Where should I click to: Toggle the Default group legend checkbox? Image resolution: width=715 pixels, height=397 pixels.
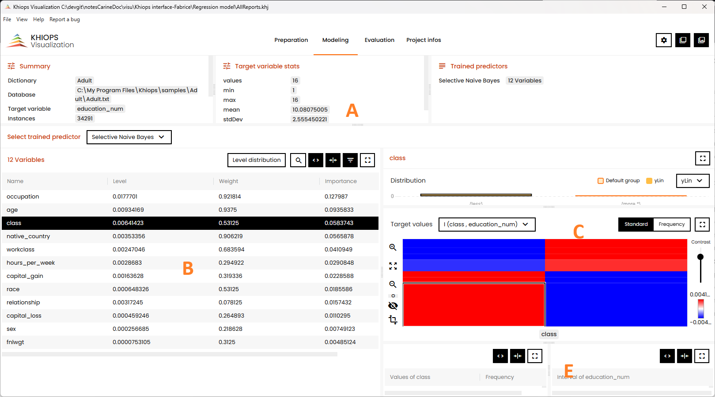601,181
